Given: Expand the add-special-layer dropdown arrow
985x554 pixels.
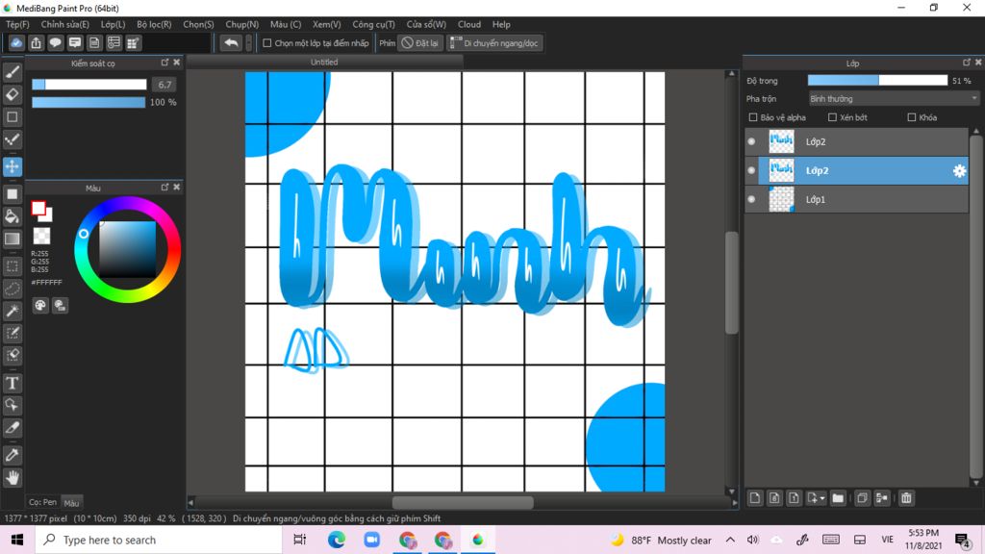Looking at the screenshot, I should (822, 499).
